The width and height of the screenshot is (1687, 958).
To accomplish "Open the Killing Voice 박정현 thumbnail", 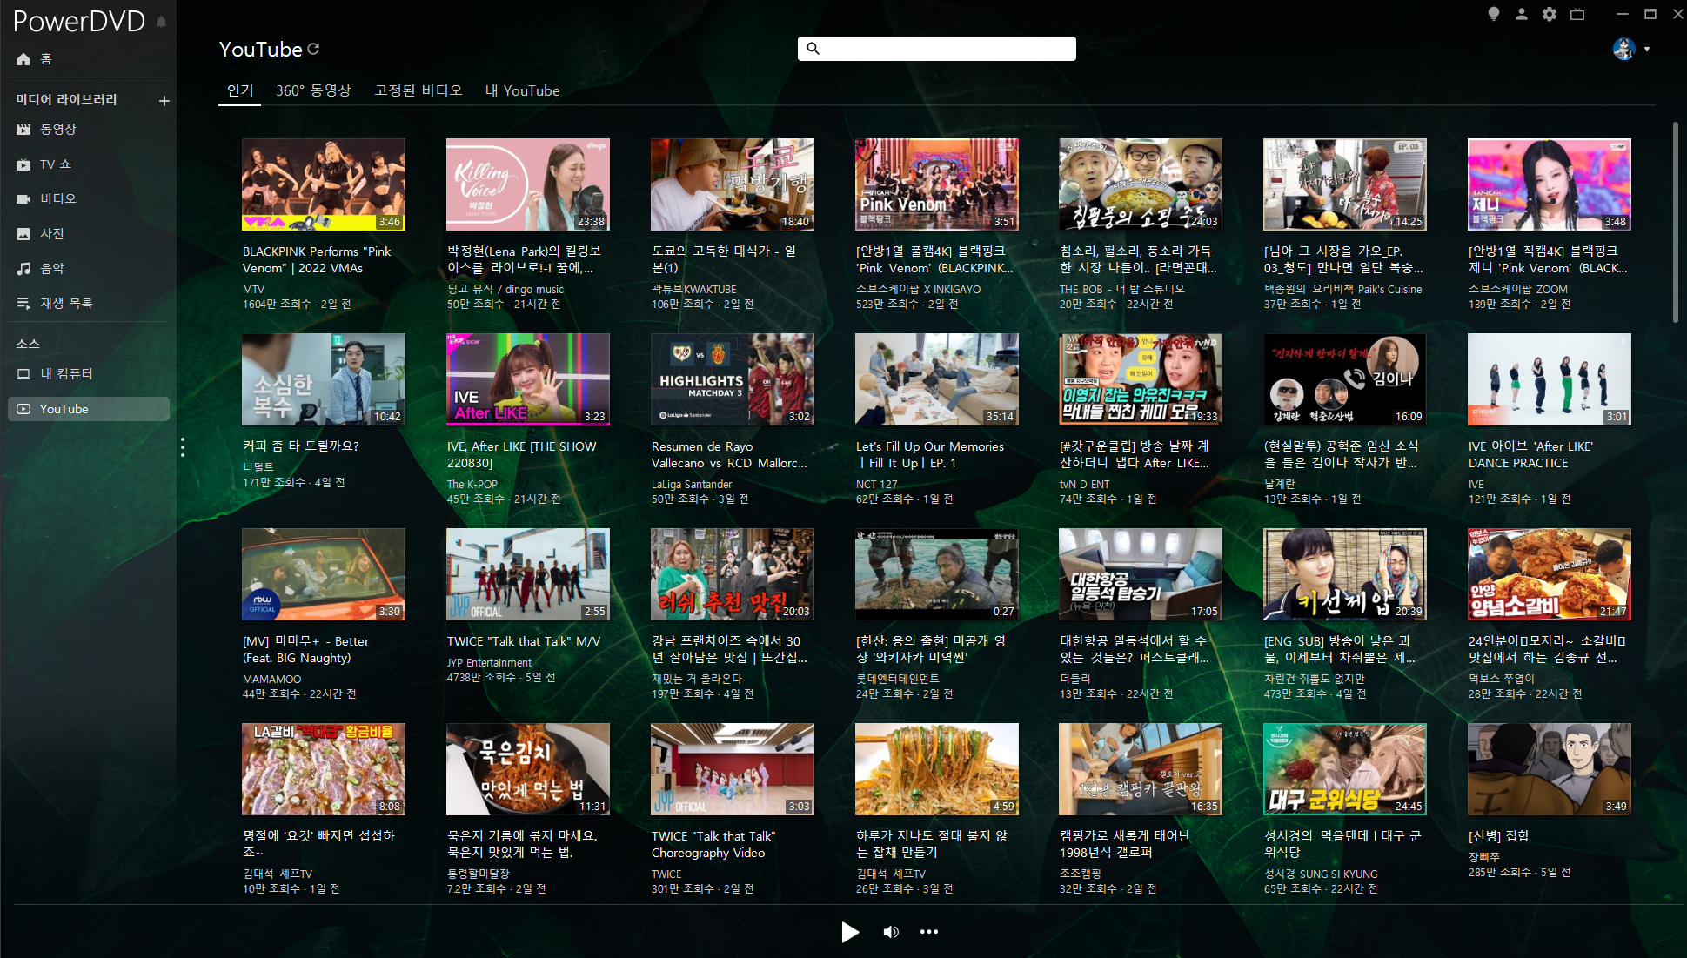I will click(528, 184).
